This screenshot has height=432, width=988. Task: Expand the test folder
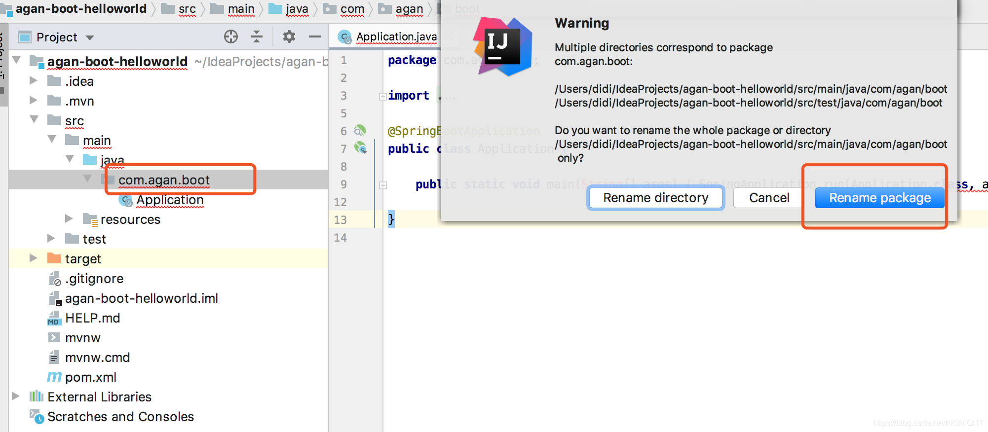[51, 238]
